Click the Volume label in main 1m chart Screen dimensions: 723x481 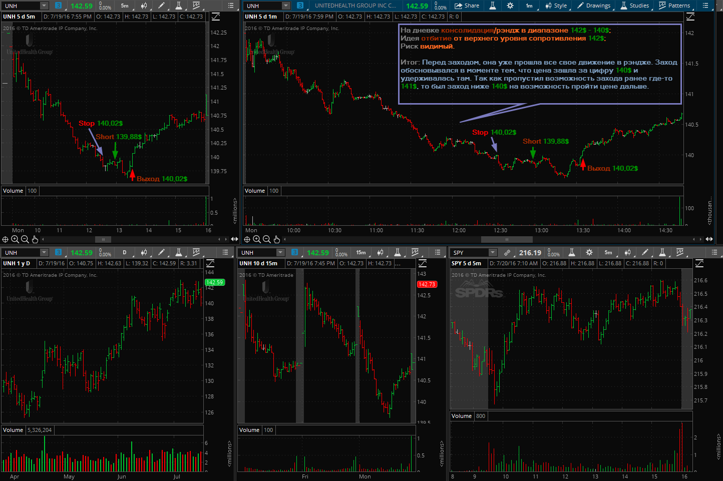[x=255, y=191]
